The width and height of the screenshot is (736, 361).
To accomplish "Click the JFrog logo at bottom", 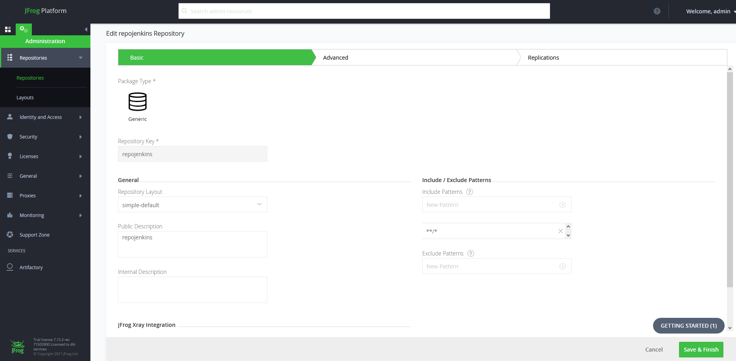I will coord(18,347).
